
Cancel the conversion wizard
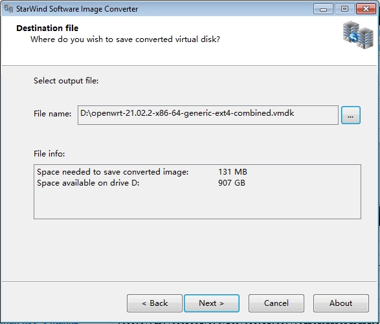(x=276, y=303)
